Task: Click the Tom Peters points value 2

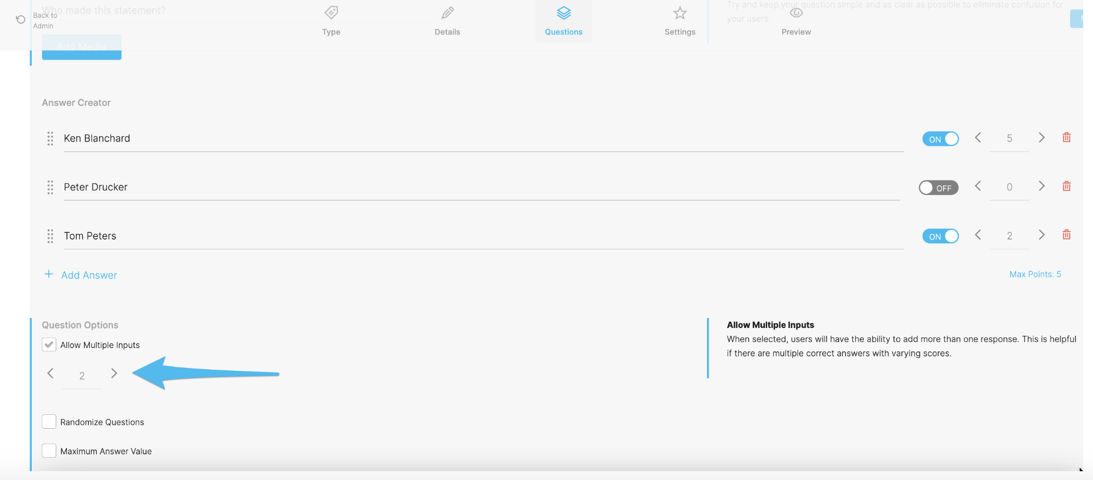Action: pyautogui.click(x=1009, y=236)
